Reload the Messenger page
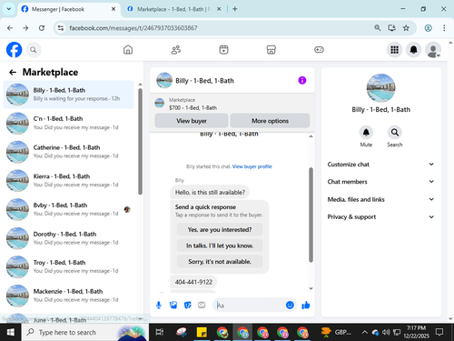The width and height of the screenshot is (454, 341). click(x=42, y=28)
